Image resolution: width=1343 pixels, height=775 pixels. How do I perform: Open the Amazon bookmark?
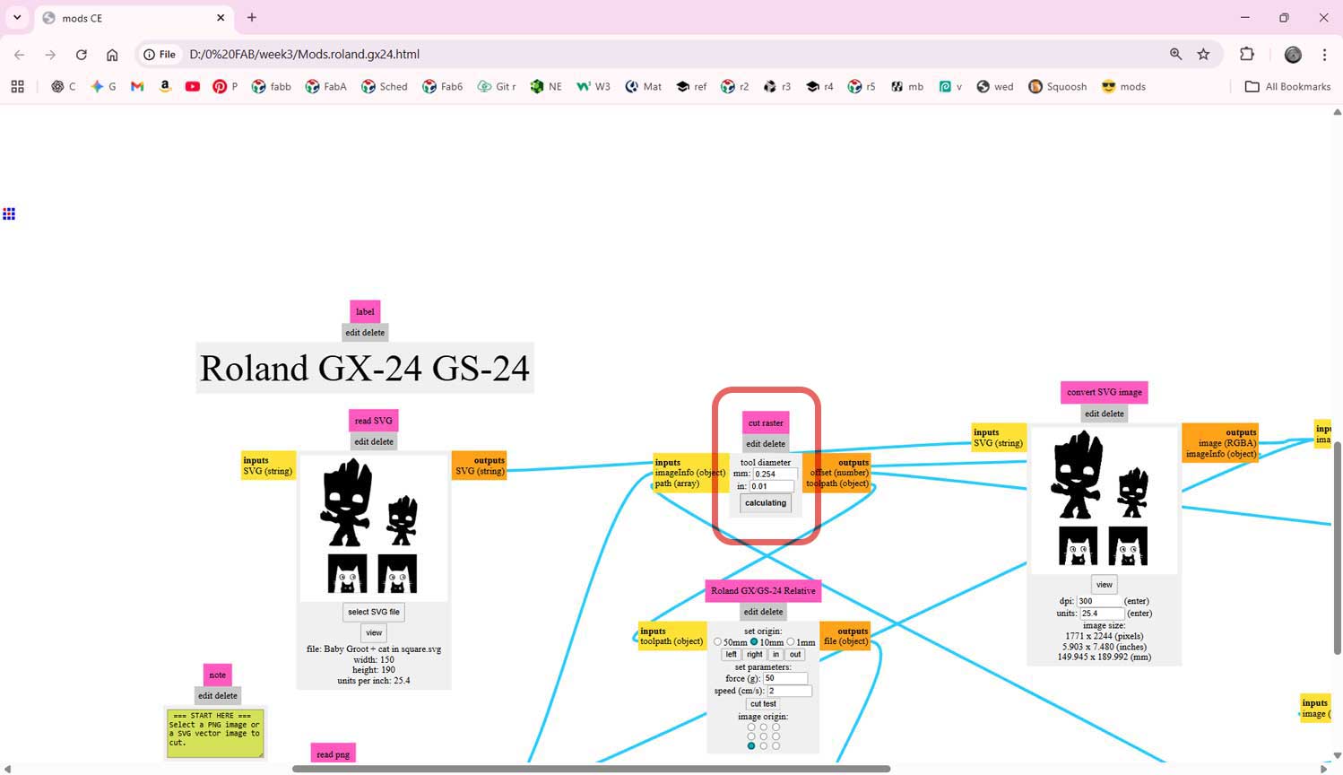(165, 87)
